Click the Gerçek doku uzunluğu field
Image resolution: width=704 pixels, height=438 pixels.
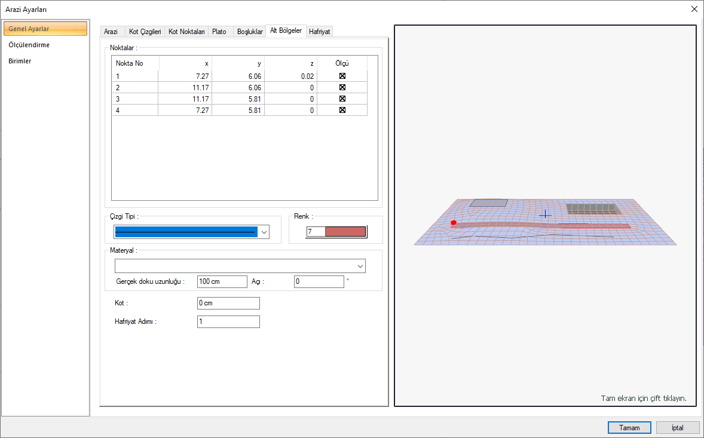[x=222, y=281]
